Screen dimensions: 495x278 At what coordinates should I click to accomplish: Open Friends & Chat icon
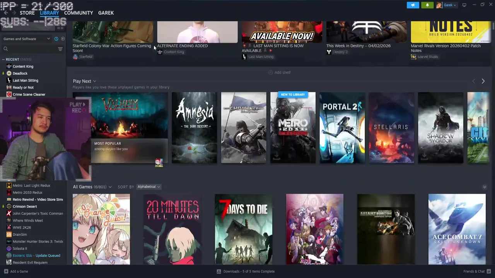pos(489,271)
